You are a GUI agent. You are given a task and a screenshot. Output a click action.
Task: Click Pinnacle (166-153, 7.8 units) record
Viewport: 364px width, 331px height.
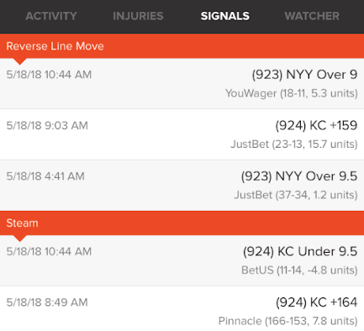(288, 321)
